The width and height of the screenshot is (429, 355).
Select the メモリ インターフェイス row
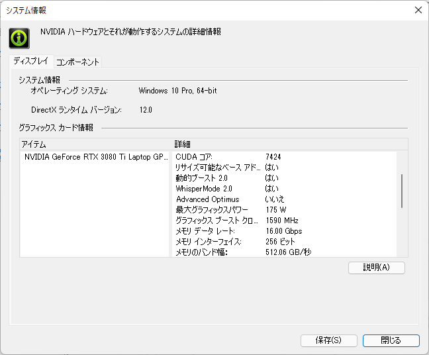284,242
